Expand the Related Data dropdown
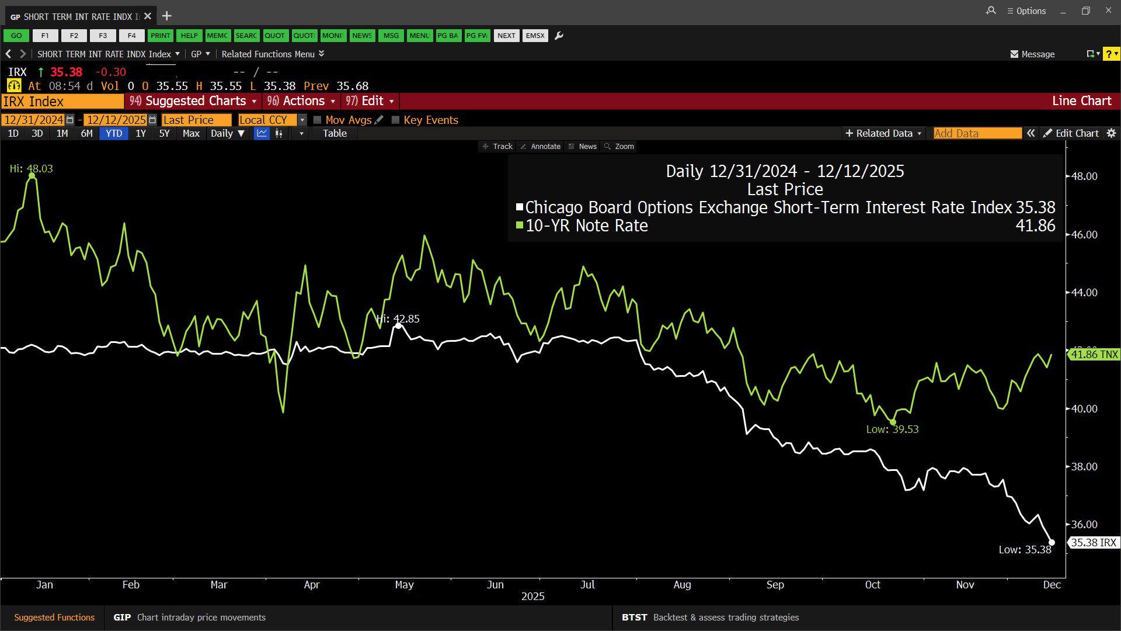This screenshot has height=631, width=1121. [x=883, y=133]
